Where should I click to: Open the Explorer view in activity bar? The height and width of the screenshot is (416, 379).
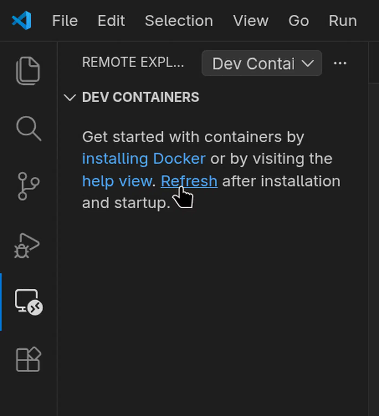[x=28, y=71]
